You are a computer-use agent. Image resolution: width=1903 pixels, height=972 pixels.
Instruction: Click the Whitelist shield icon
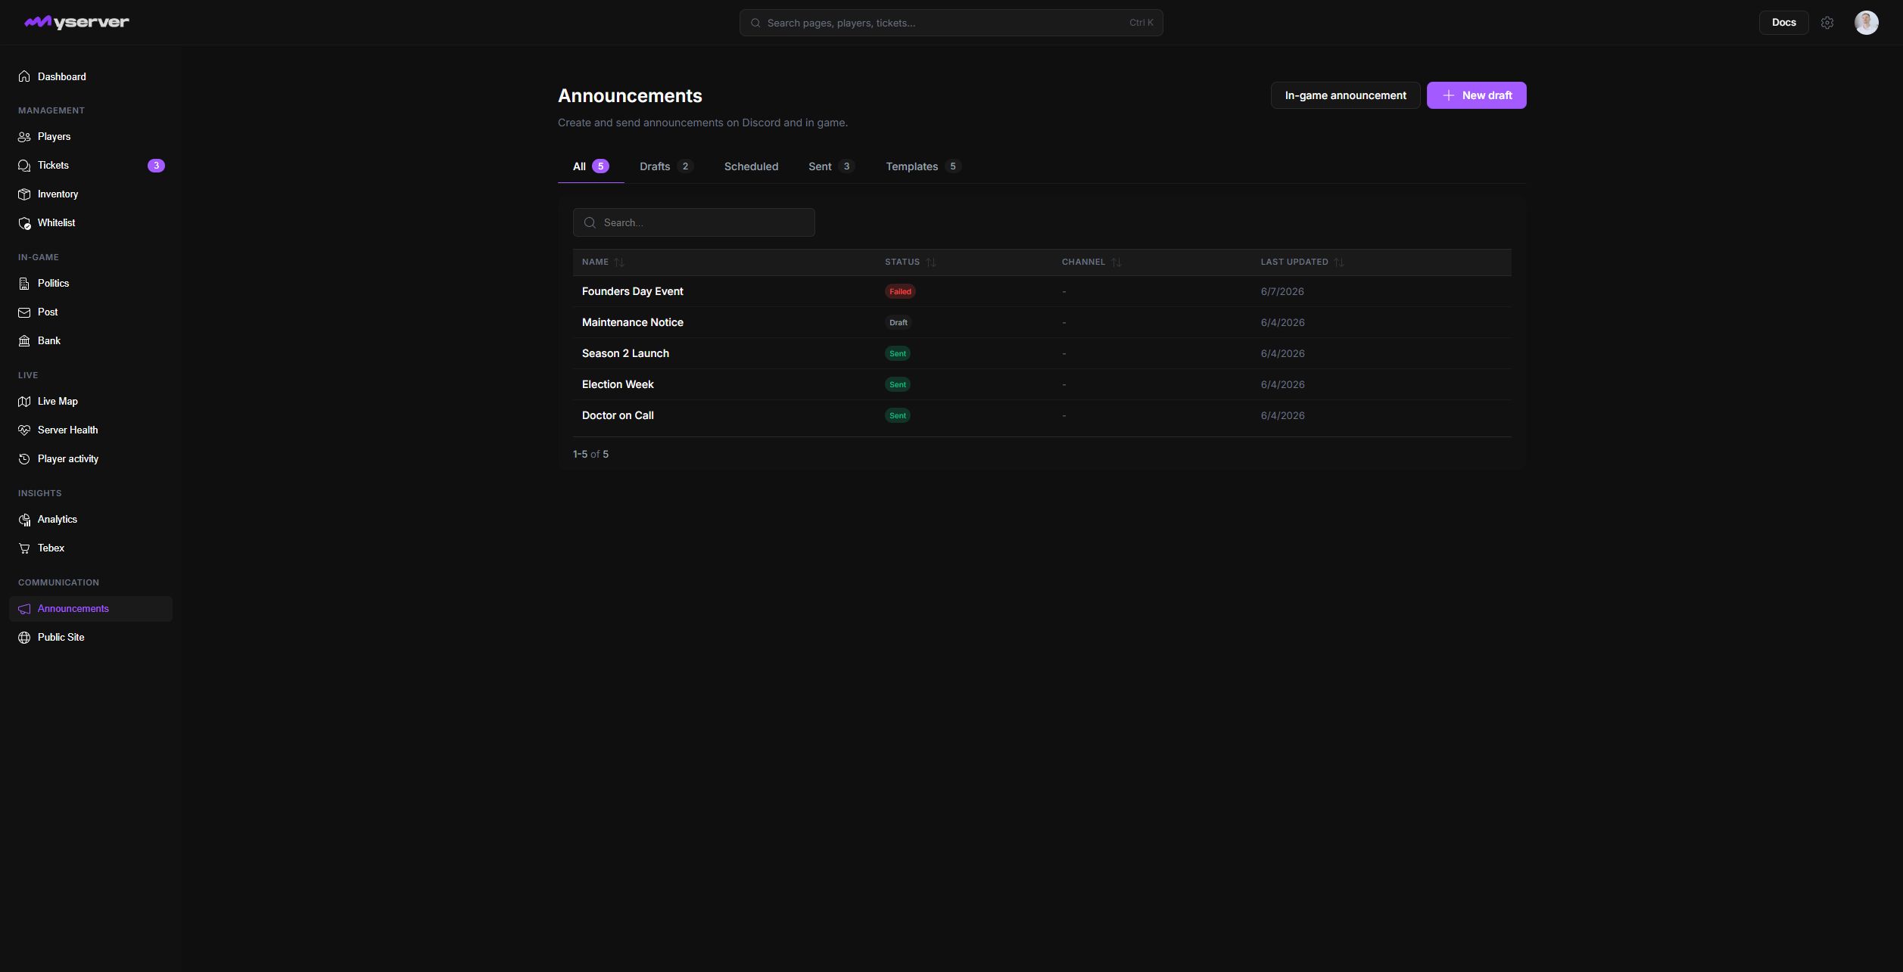pyautogui.click(x=24, y=223)
